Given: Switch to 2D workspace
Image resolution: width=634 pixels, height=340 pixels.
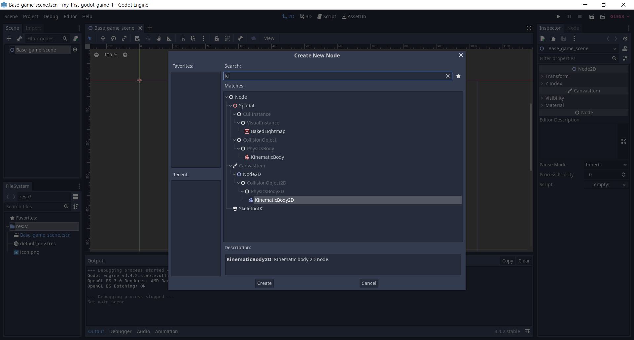Looking at the screenshot, I should (x=288, y=17).
